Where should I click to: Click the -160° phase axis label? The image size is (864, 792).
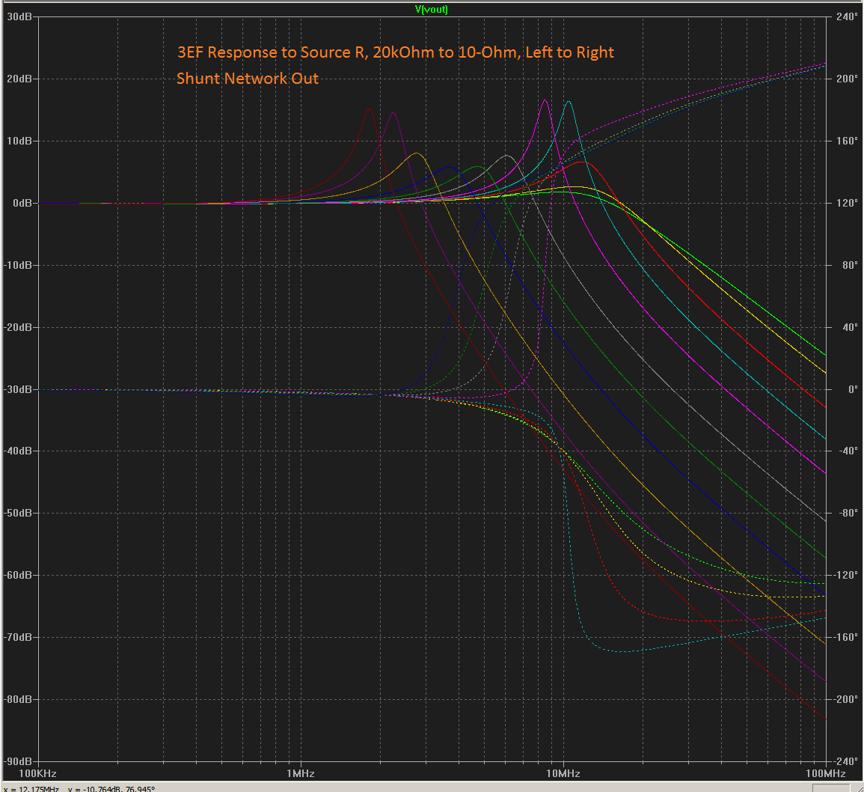[845, 638]
